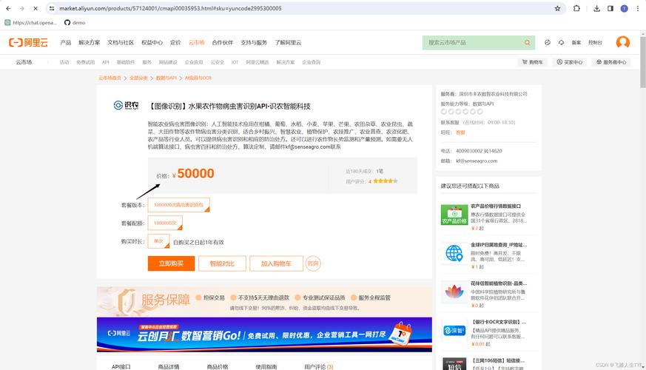Open the provider center 服务商中心
The image size is (646, 370).
pos(611,62)
